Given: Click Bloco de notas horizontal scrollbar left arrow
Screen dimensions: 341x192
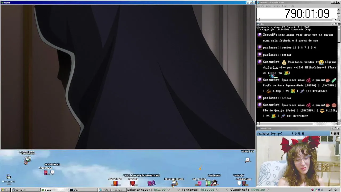Looking at the screenshot, I should pyautogui.click(x=258, y=20).
